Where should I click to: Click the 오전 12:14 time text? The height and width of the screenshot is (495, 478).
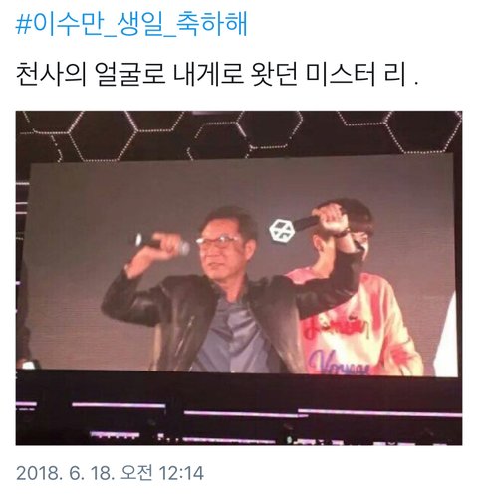pyautogui.click(x=162, y=473)
